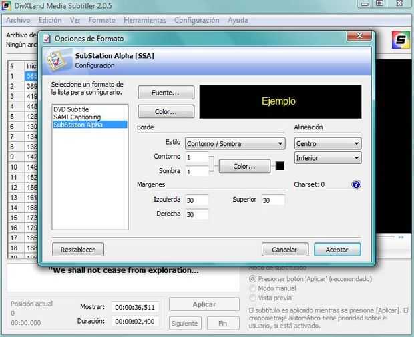Select subtitle row 5 in the list
Image resolution: width=414 pixels, height=337 pixels.
[23, 116]
